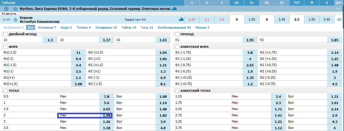Pick Asian Ф1 (-0.75) odds 2.65

[250, 65]
